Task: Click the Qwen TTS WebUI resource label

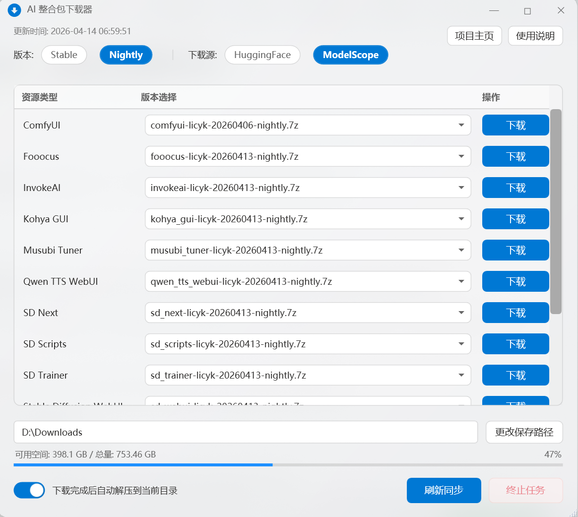Action: 61,282
